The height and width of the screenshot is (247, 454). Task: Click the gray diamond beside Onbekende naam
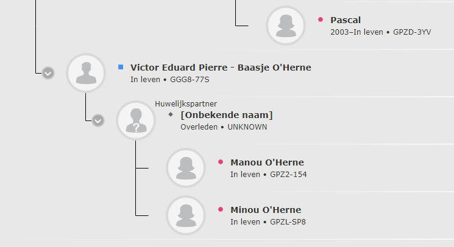click(x=171, y=114)
